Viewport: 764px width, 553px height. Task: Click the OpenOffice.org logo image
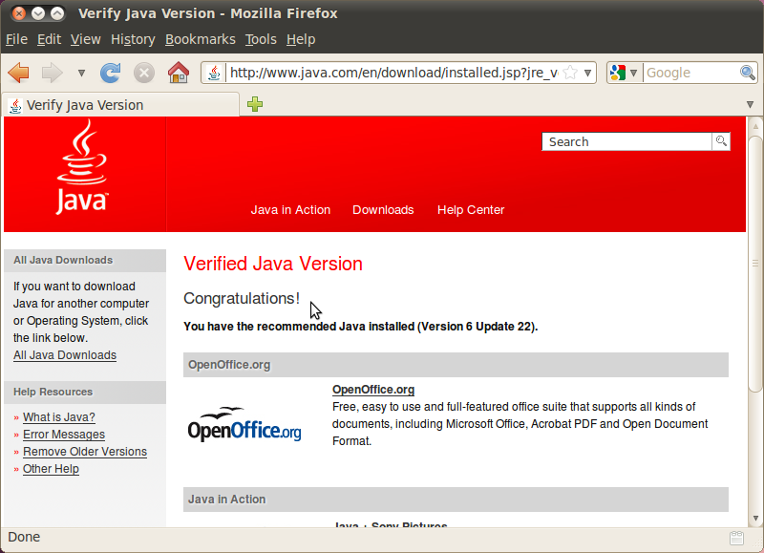pyautogui.click(x=244, y=423)
